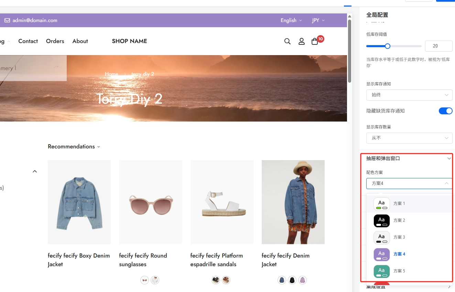Open the English language dropdown
455x292 pixels.
click(x=291, y=20)
